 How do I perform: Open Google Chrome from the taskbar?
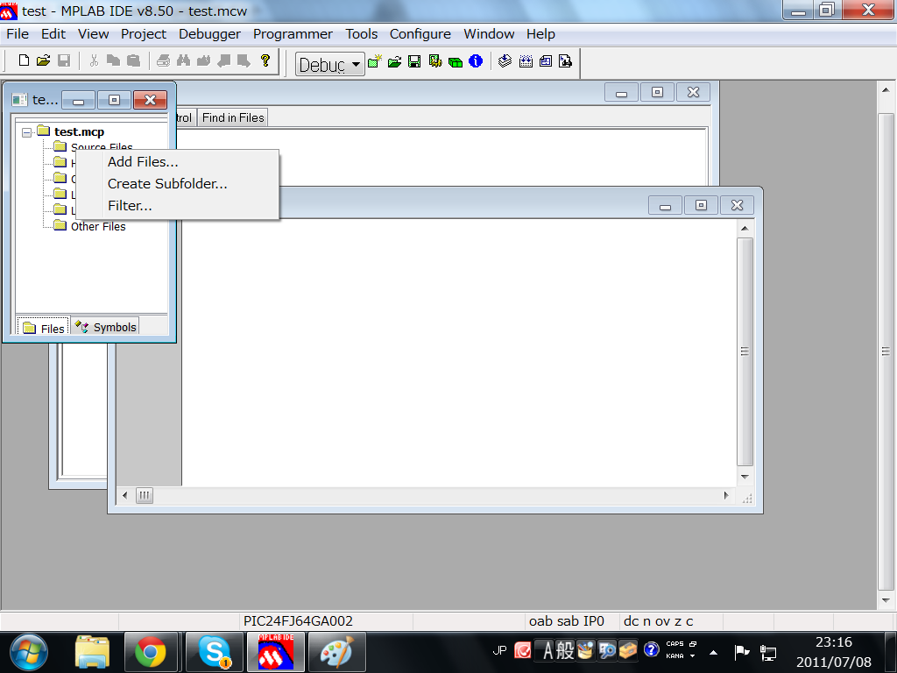151,652
